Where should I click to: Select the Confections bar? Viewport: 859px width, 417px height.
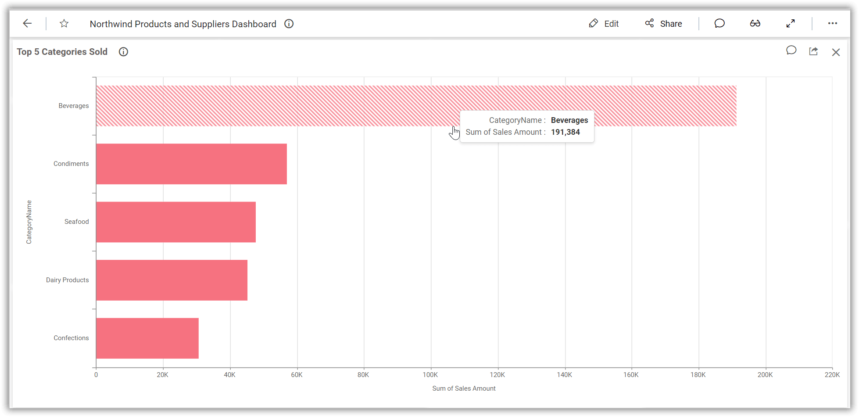pyautogui.click(x=147, y=338)
